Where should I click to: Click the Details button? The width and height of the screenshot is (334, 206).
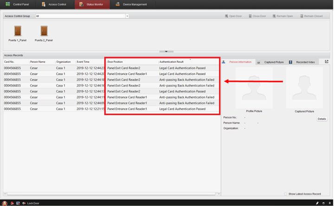click(321, 119)
